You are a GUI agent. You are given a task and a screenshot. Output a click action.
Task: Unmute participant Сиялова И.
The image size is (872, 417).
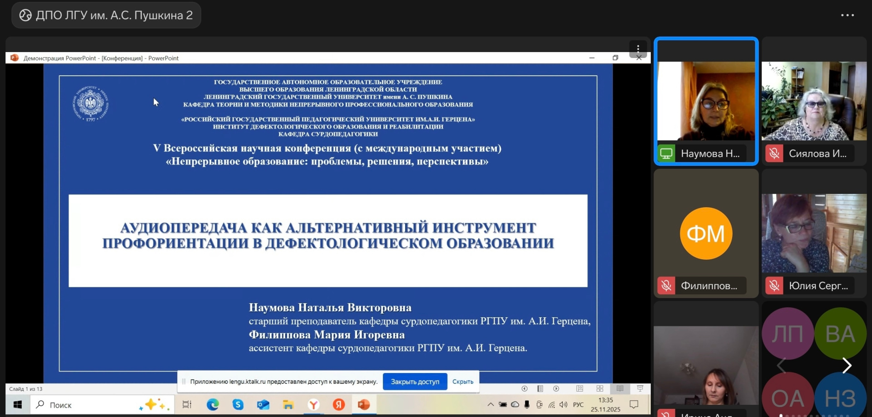tap(775, 153)
